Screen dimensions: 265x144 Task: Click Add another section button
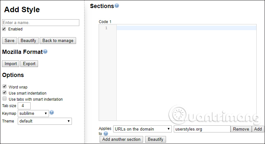click(121, 139)
